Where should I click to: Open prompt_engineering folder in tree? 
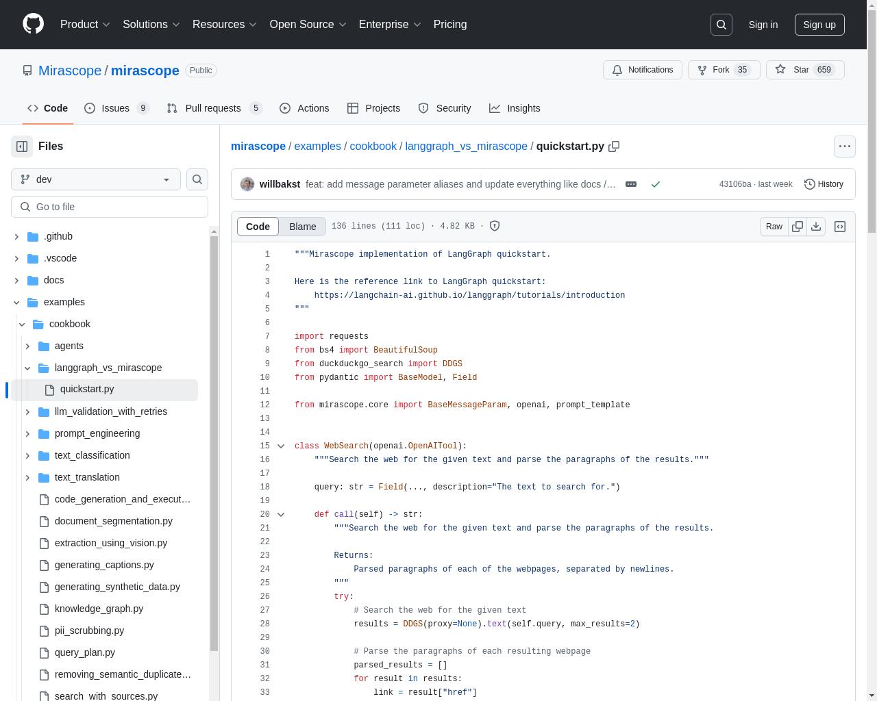(x=97, y=433)
